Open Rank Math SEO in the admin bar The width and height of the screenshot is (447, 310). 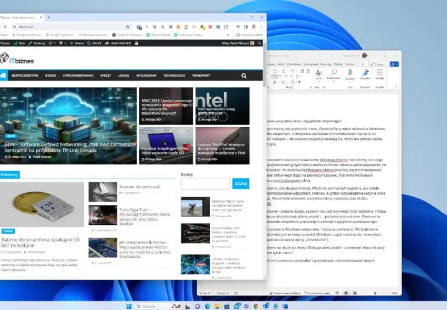(x=118, y=43)
